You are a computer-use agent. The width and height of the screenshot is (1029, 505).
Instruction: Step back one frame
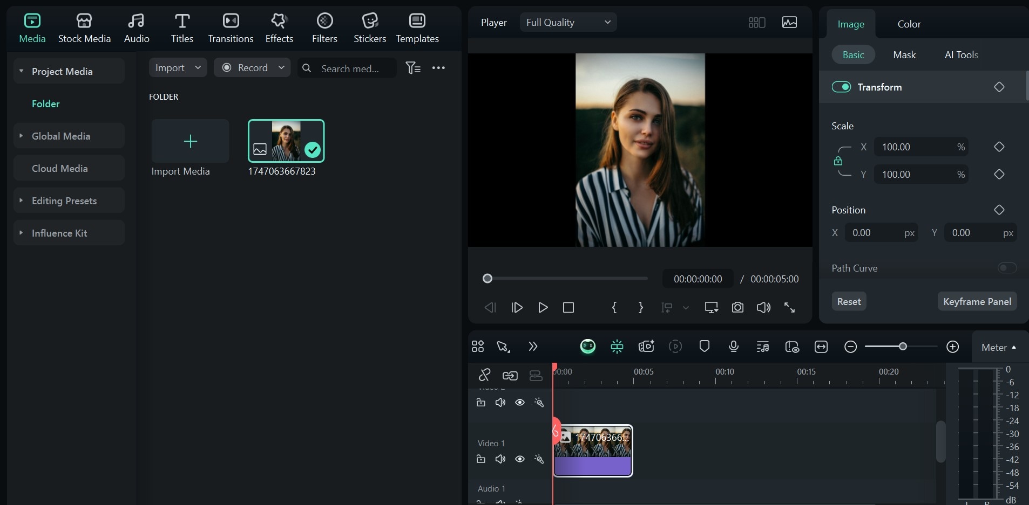(x=490, y=308)
